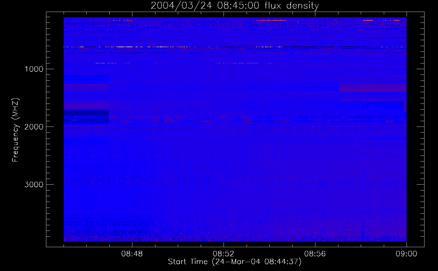Click the 1000 frequency tick label
Image resolution: width=438 pixels, height=271 pixels.
[x=34, y=69]
